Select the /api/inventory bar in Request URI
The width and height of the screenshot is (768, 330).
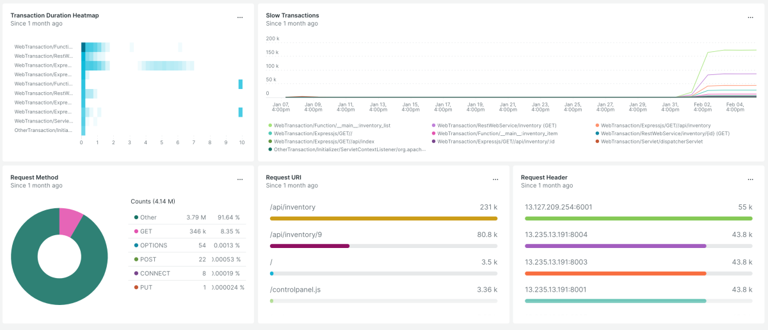[383, 218]
